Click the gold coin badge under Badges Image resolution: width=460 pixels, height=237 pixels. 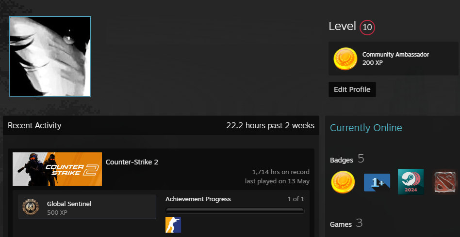pos(343,182)
